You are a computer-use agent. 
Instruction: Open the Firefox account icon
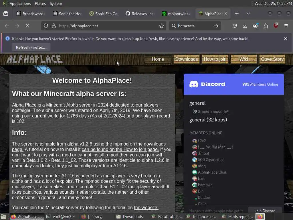pyautogui.click(x=256, y=26)
